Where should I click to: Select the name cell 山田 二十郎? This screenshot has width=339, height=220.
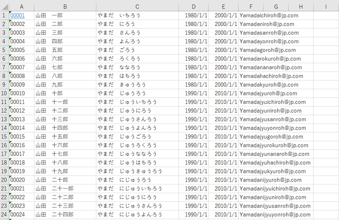(x=65, y=180)
